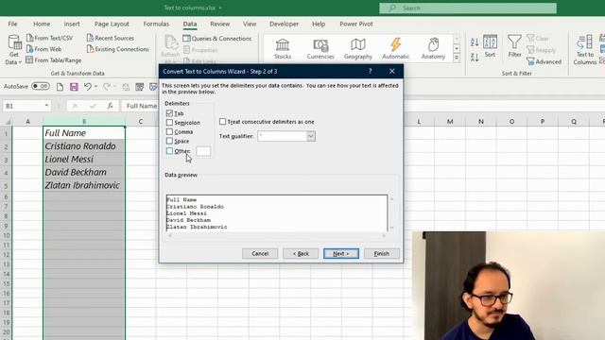Screen dimensions: 605x340
Task: Open the Undo history dropdown arrow
Action: [x=96, y=87]
